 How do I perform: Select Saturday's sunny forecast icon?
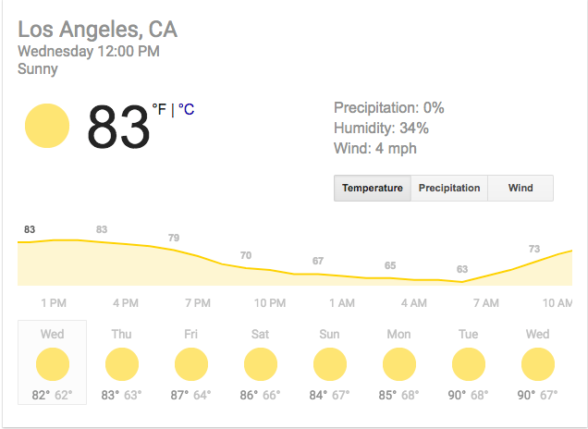click(x=261, y=364)
